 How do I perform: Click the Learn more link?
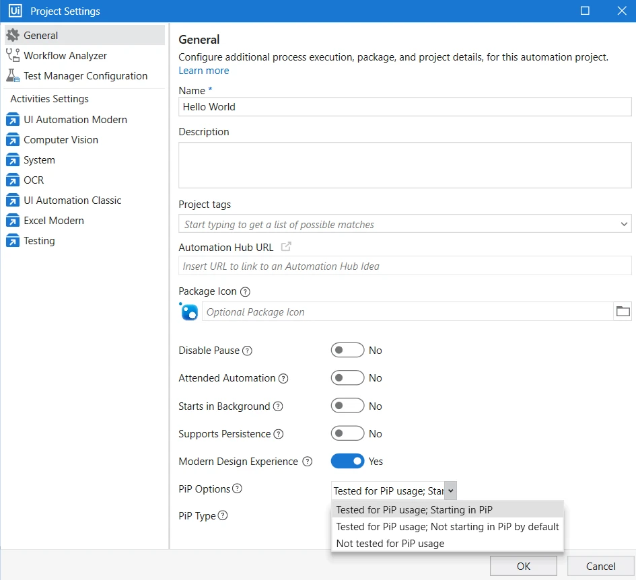[204, 71]
